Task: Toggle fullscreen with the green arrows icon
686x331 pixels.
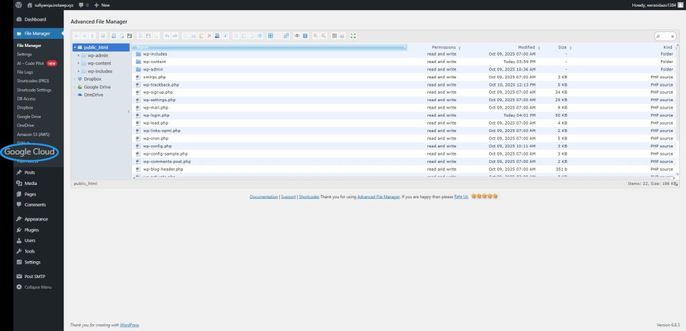Action: 353,36
